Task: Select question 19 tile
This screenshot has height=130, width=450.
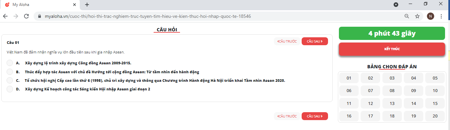Action: click(x=413, y=116)
